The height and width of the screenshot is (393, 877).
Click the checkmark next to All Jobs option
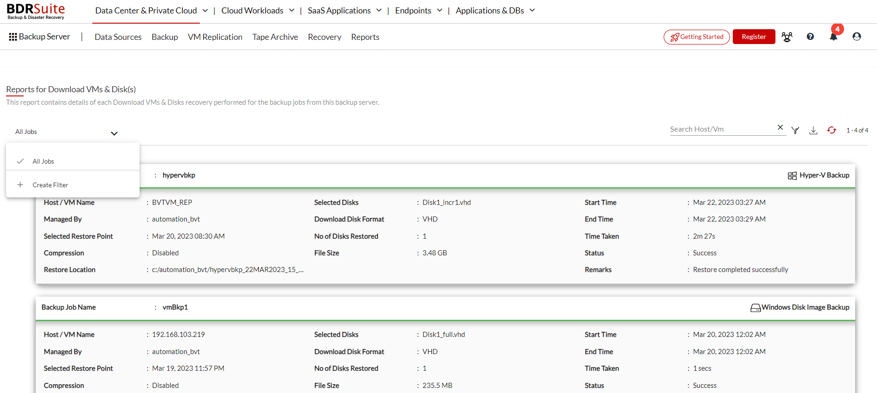(20, 161)
